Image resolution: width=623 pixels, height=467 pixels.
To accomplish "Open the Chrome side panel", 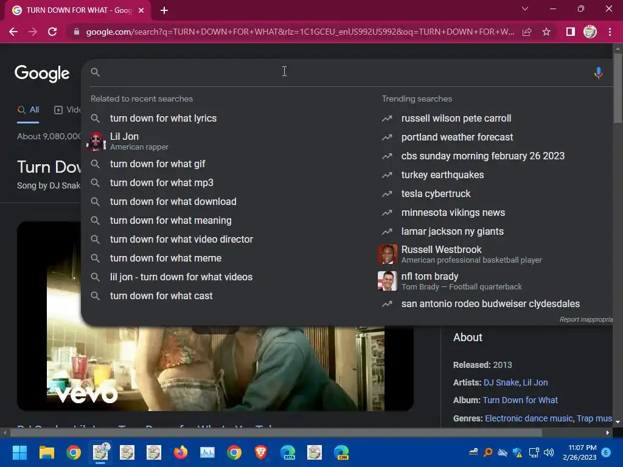I will pyautogui.click(x=570, y=32).
